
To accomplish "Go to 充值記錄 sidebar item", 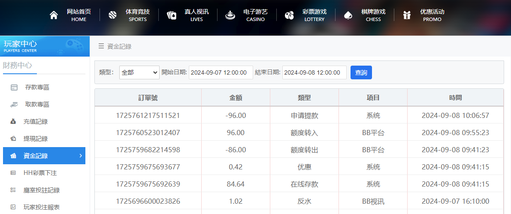I will pyautogui.click(x=36, y=122).
